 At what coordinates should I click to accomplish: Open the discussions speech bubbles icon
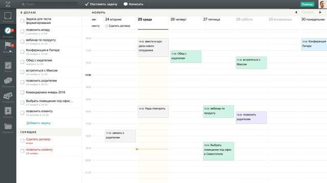[x=8, y=81]
